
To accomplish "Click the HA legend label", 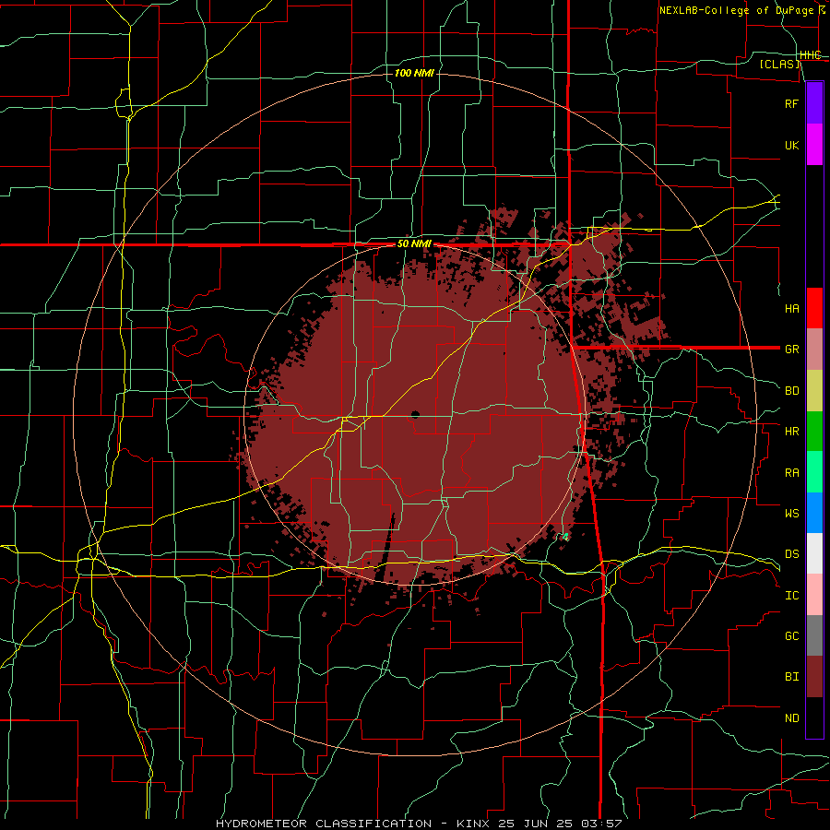I will pos(791,308).
